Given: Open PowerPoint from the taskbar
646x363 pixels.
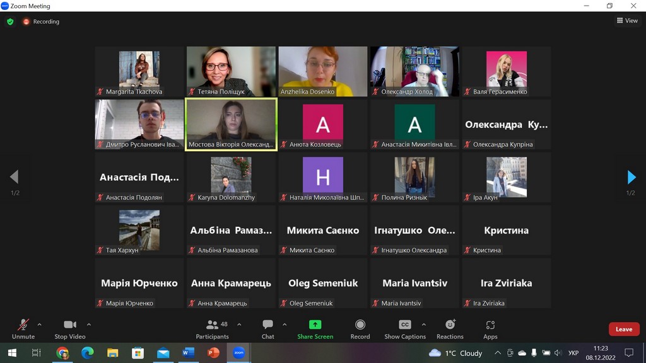Looking at the screenshot, I should pyautogui.click(x=213, y=353).
